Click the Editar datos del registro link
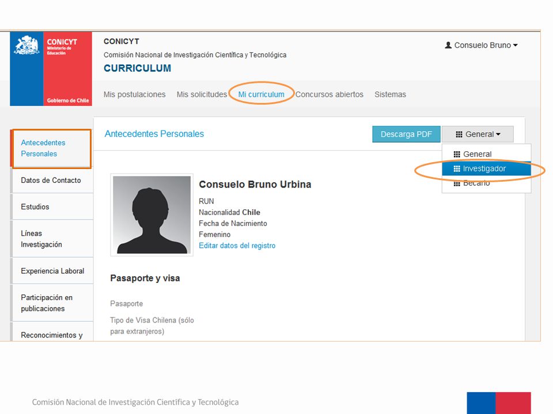This screenshot has height=414, width=553. tap(237, 246)
